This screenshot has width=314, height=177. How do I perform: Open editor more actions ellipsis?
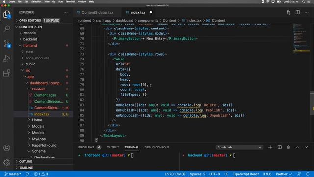click(307, 12)
